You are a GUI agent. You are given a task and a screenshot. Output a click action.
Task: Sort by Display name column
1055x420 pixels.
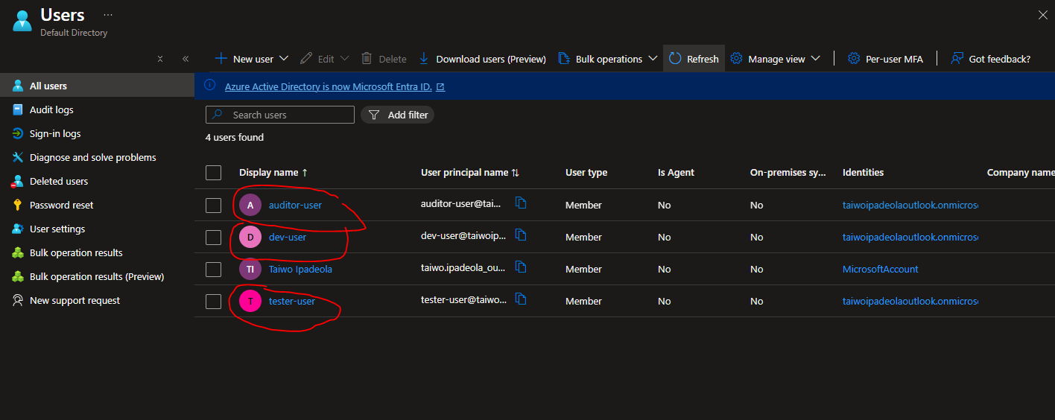tap(273, 172)
